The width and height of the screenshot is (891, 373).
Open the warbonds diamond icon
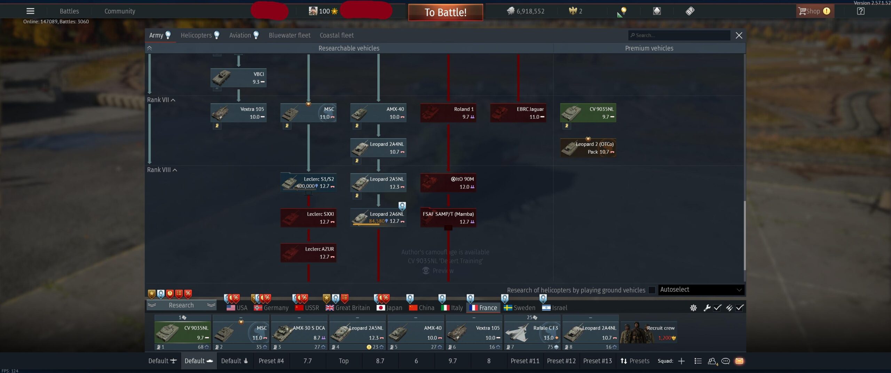657,11
